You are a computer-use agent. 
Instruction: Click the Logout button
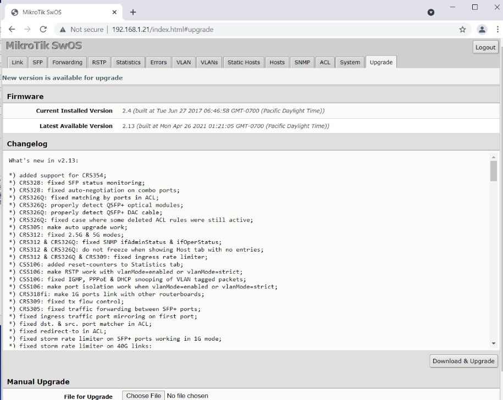point(485,47)
